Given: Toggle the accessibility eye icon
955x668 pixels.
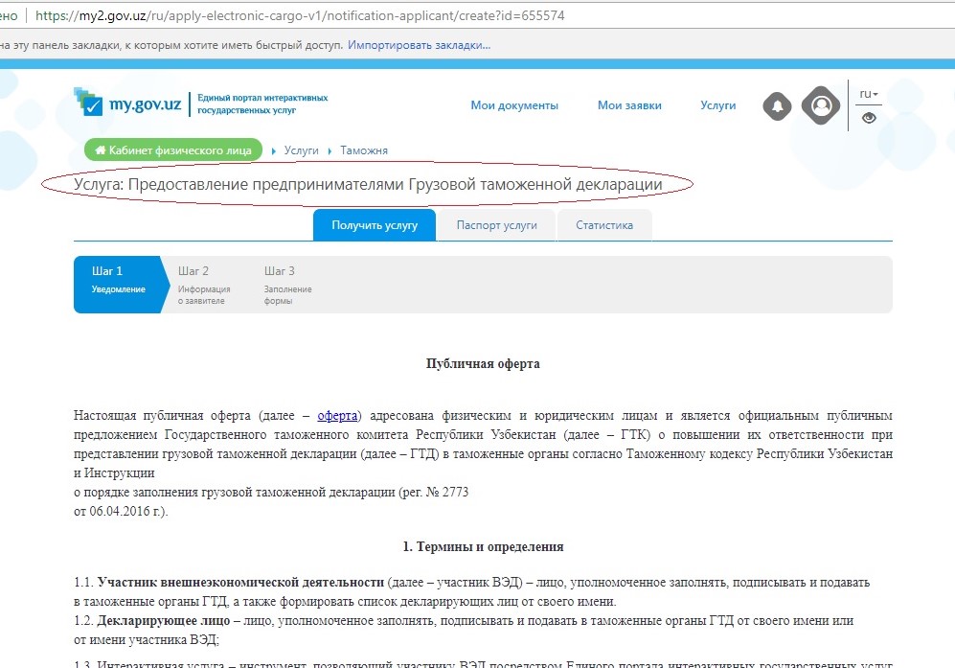Looking at the screenshot, I should click(869, 119).
